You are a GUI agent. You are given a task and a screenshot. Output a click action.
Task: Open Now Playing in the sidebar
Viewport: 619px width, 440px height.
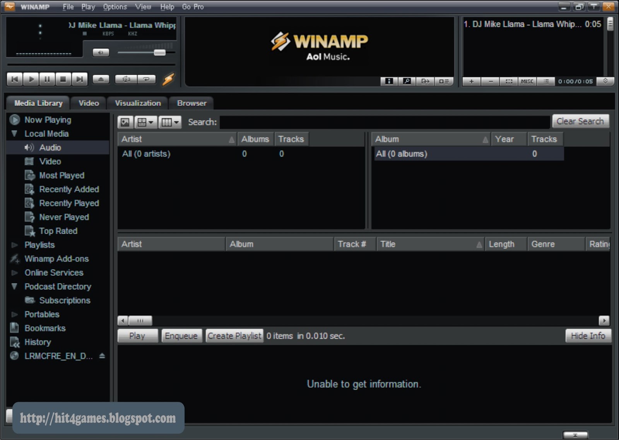click(48, 120)
